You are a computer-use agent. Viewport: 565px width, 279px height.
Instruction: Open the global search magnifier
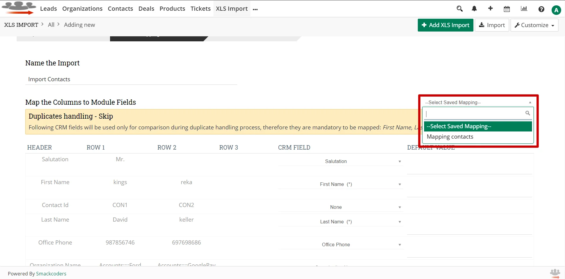point(459,9)
